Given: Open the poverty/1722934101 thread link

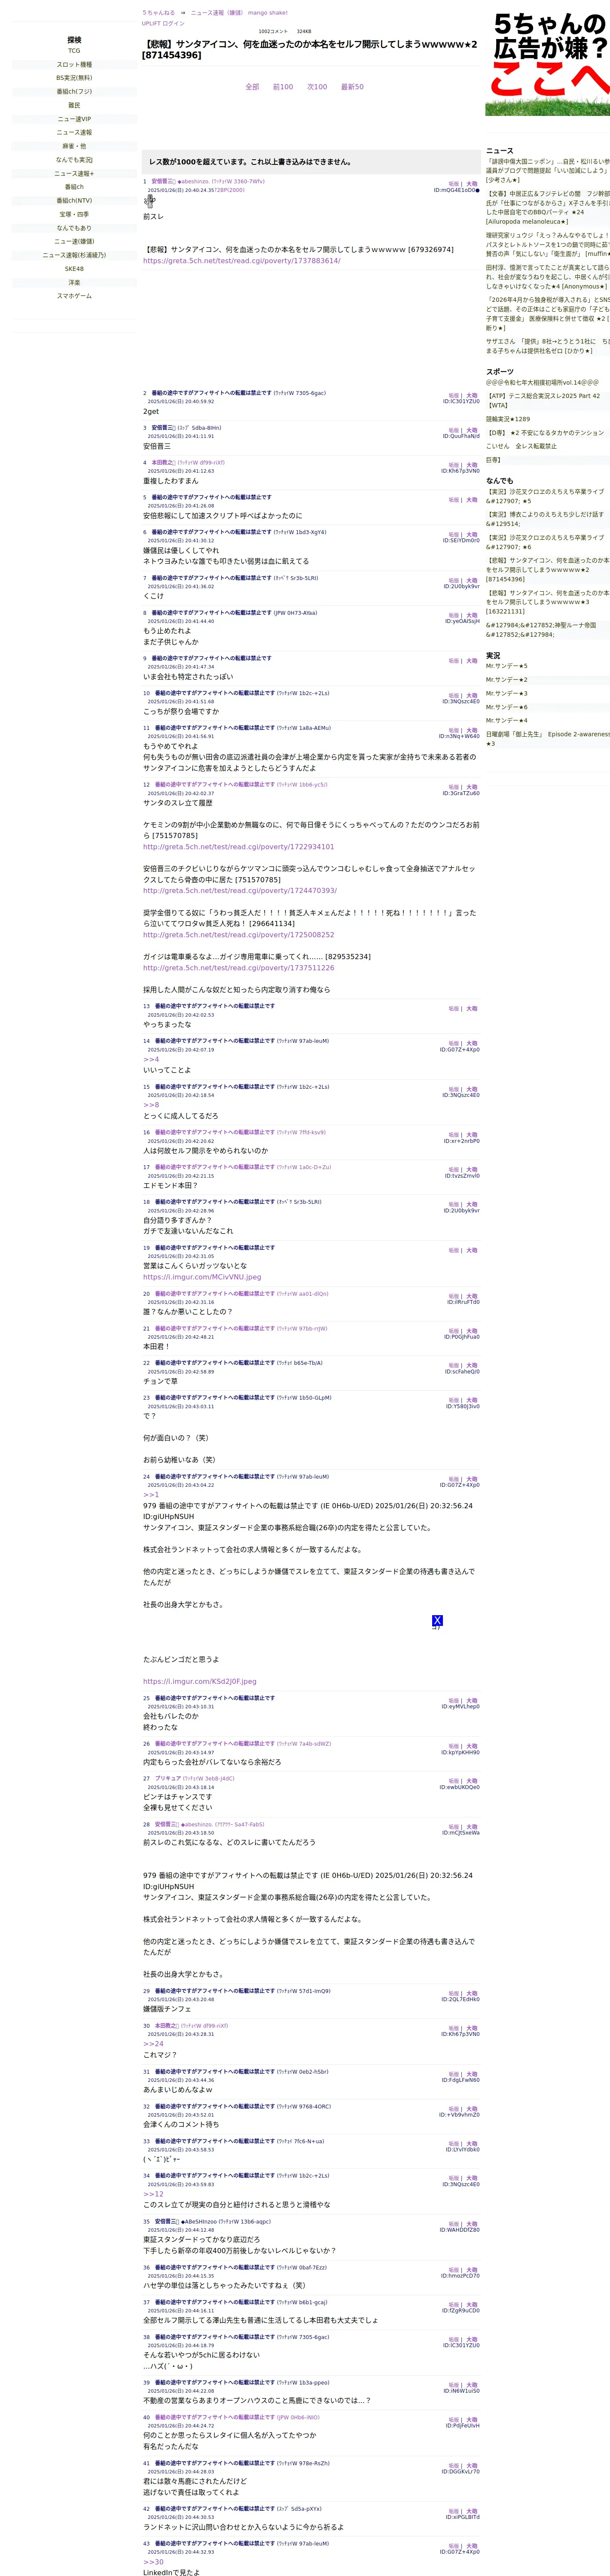Looking at the screenshot, I should (x=238, y=847).
